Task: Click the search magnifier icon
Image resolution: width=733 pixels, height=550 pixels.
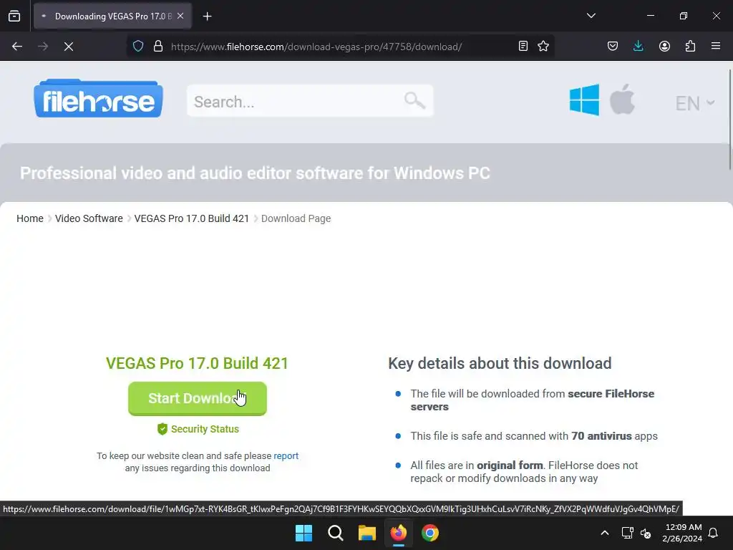Action: pos(414,100)
